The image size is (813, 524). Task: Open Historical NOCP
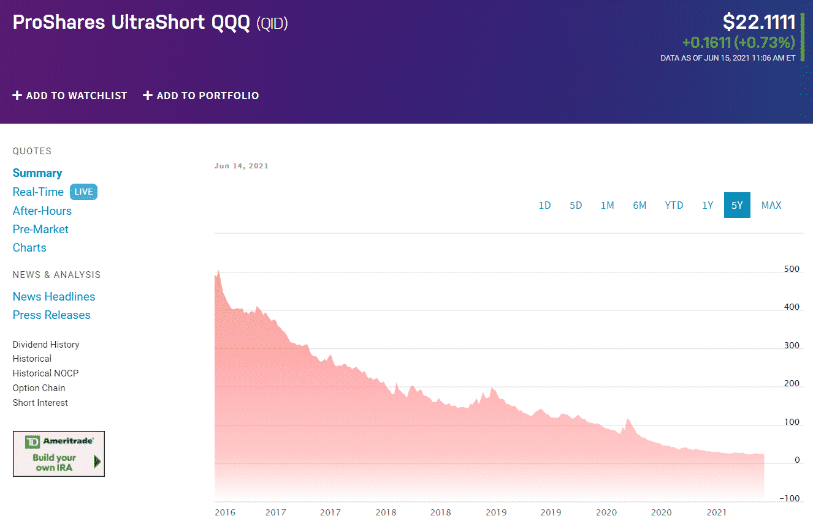(x=45, y=373)
